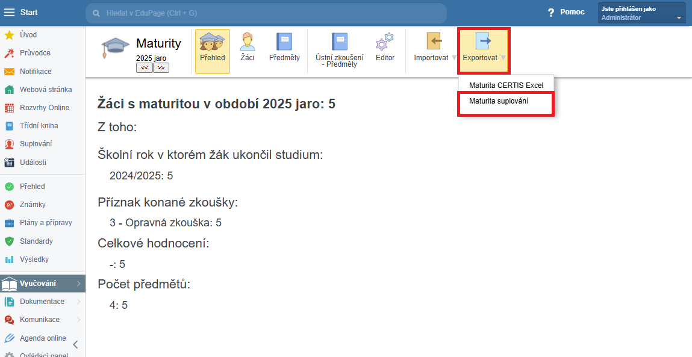Screen dimensions: 692x357
Task: Click the Agenda online paperclip icon
Action: click(x=9, y=338)
